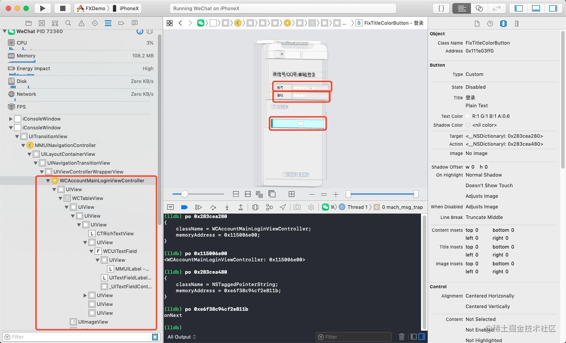Click the Continue program execution icon

pos(199,207)
